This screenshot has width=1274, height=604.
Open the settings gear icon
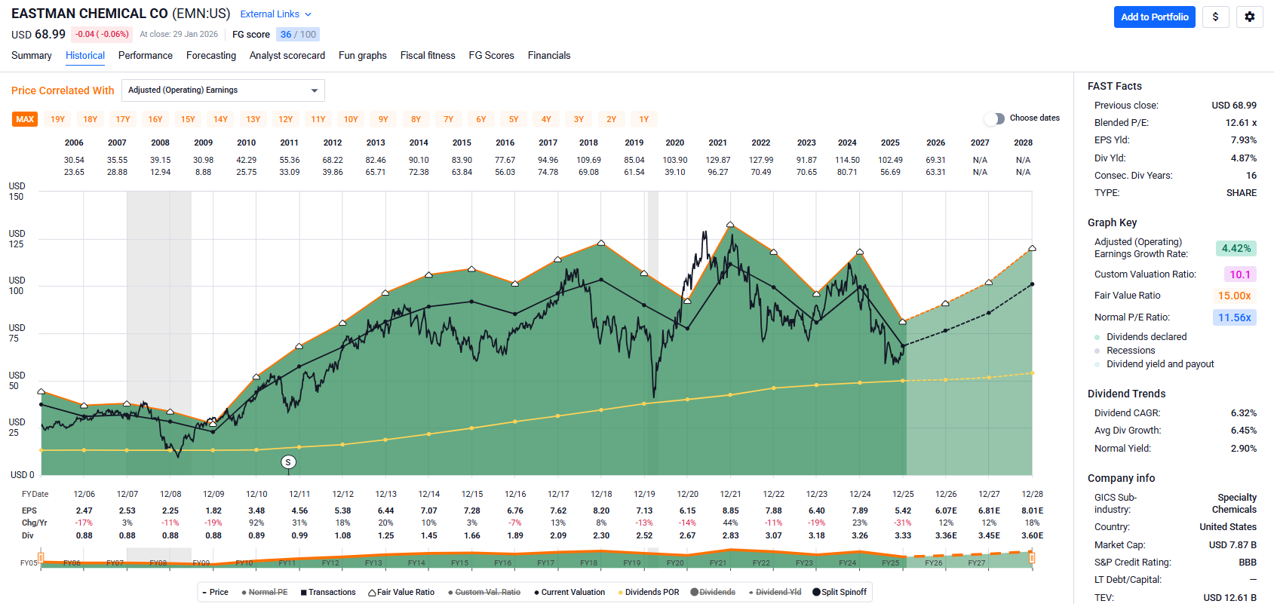pyautogui.click(x=1249, y=17)
